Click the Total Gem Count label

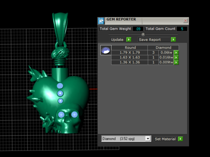tap(161, 29)
